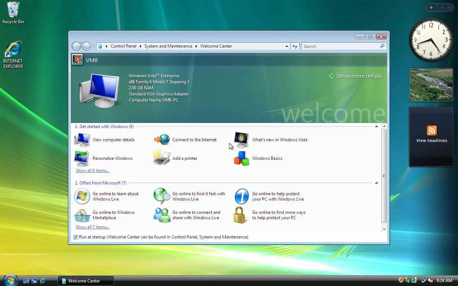Screen dimensions: 458x286
Task: Click Show Desktop in Quick Launch
Action: click(x=26, y=281)
